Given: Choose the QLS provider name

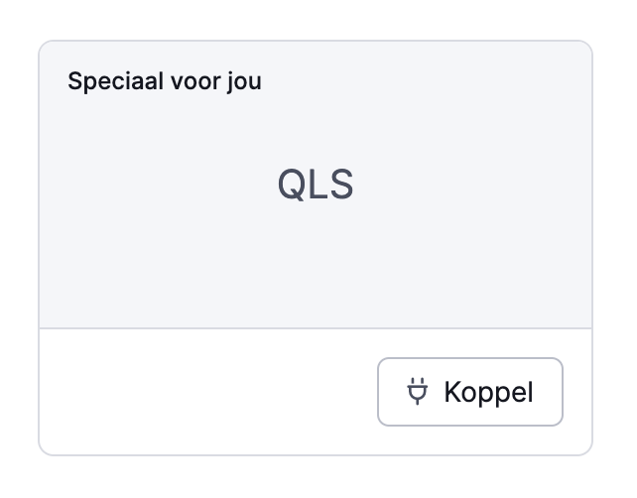Looking at the screenshot, I should pos(316,185).
